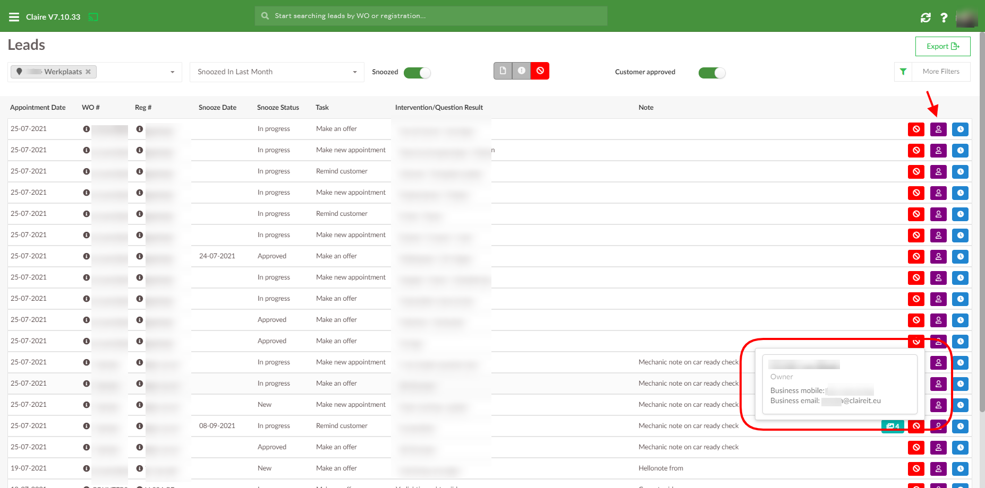Open More Filters
The height and width of the screenshot is (488, 985).
pos(940,72)
